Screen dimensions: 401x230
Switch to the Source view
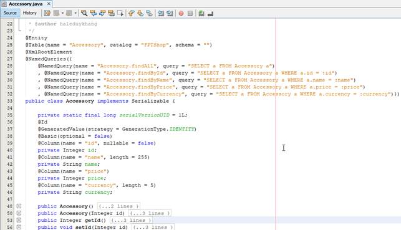click(10, 13)
